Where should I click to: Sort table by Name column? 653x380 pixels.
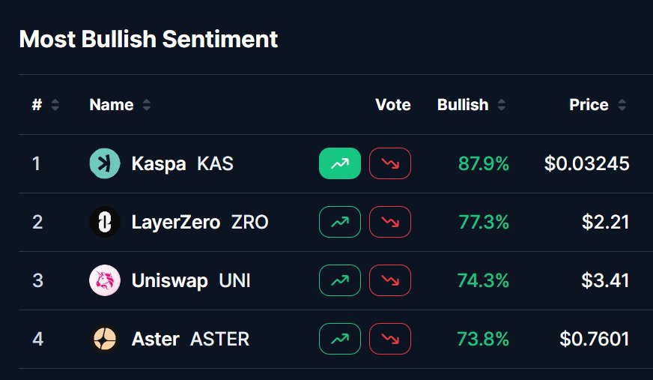coord(120,105)
